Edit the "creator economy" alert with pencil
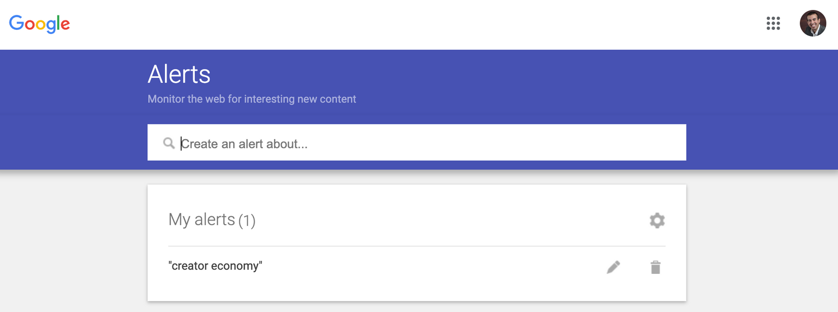Image resolution: width=838 pixels, height=312 pixels. click(613, 267)
